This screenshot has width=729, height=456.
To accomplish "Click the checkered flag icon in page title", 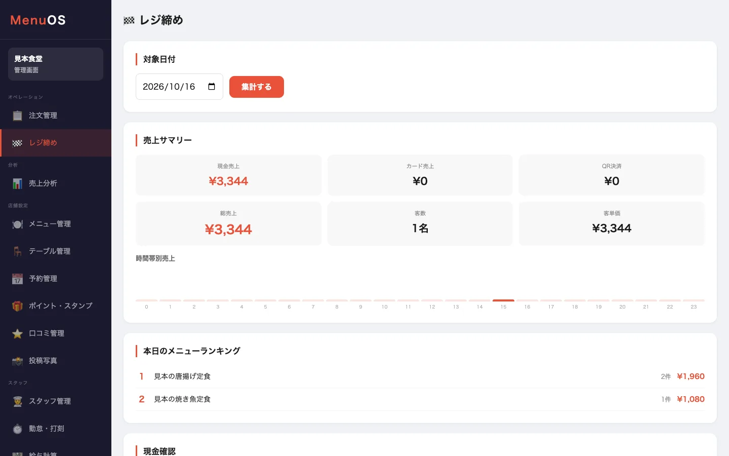I will point(129,20).
